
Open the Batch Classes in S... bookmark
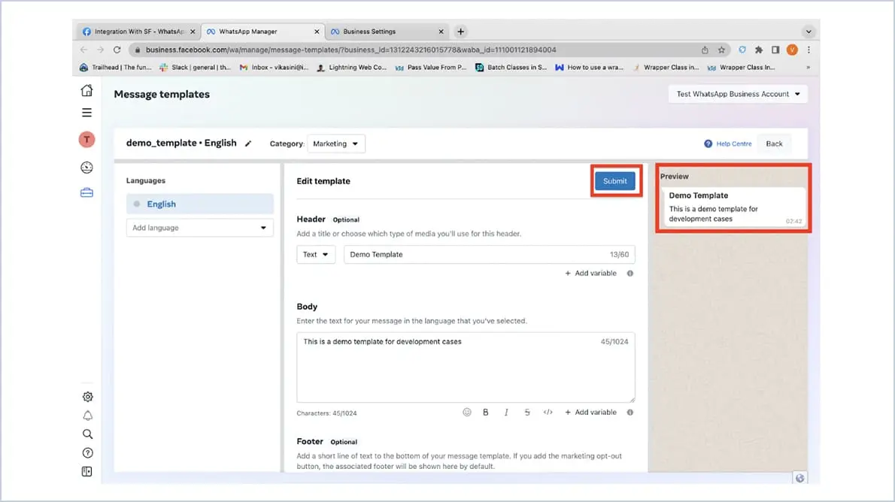coord(511,68)
